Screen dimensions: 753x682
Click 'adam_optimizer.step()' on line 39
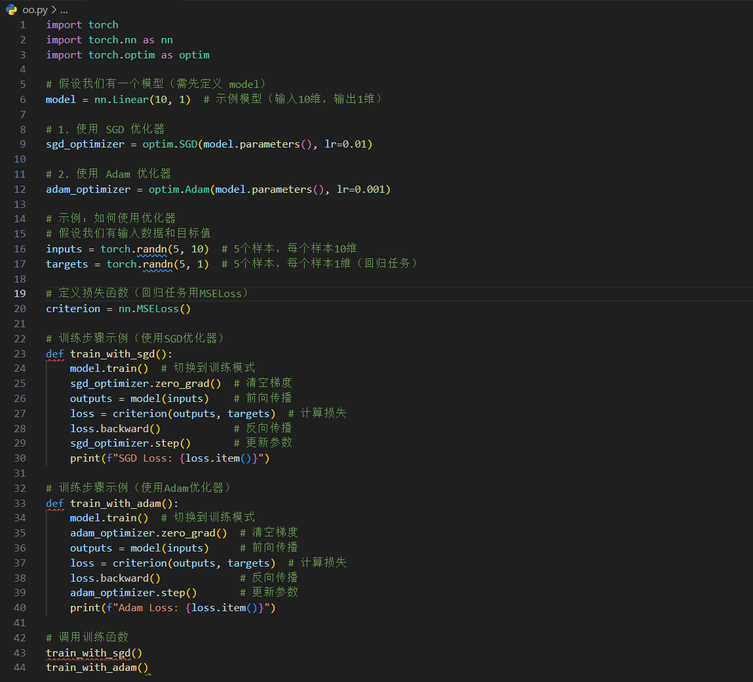tap(134, 593)
